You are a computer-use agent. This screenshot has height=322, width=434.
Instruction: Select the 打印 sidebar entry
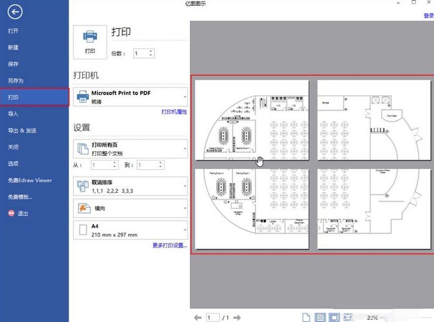[34, 97]
